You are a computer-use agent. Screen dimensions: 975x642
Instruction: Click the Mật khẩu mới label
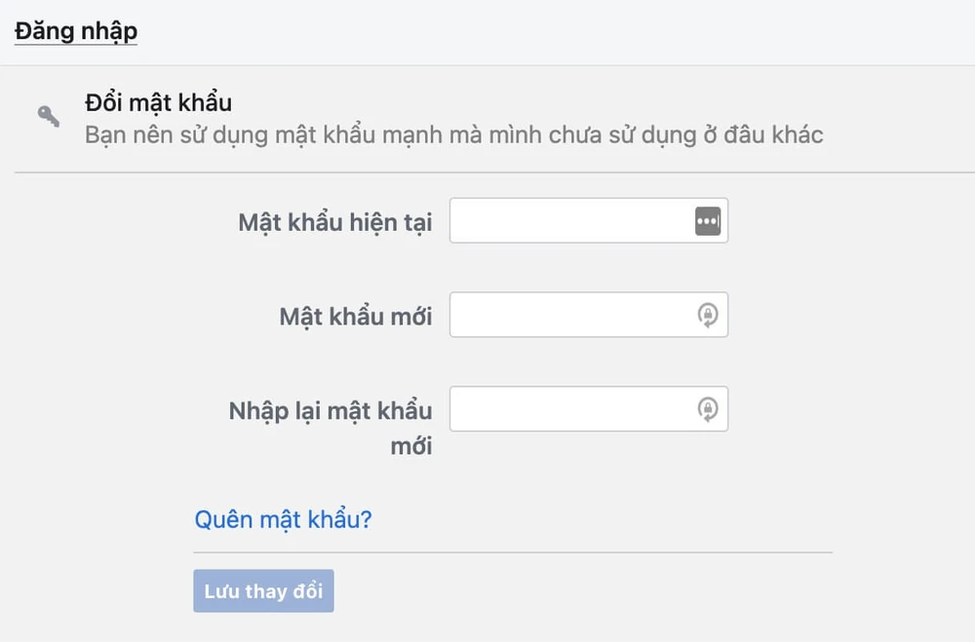click(x=356, y=315)
